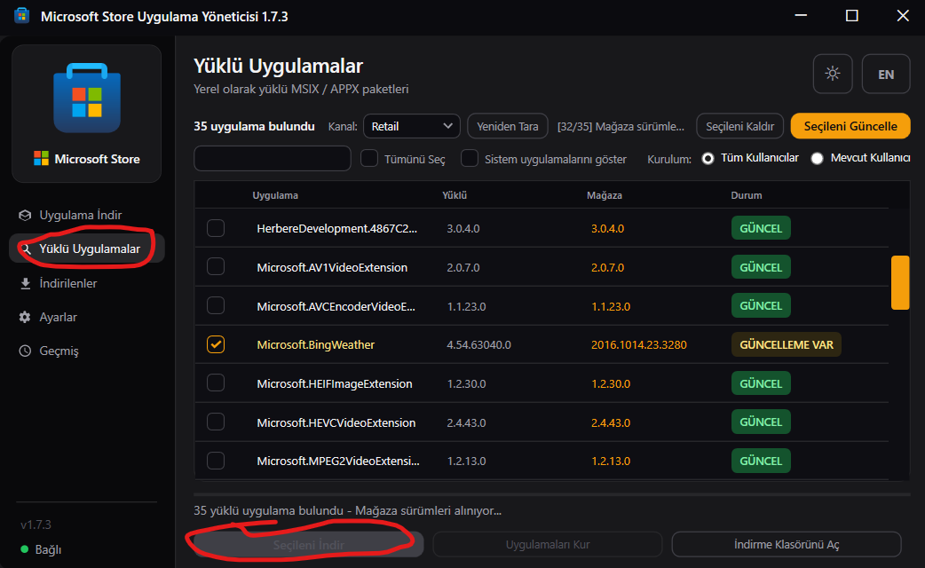This screenshot has width=925, height=568.
Task: Check the HerbereDevelopment row checkbox
Action: pyautogui.click(x=216, y=228)
